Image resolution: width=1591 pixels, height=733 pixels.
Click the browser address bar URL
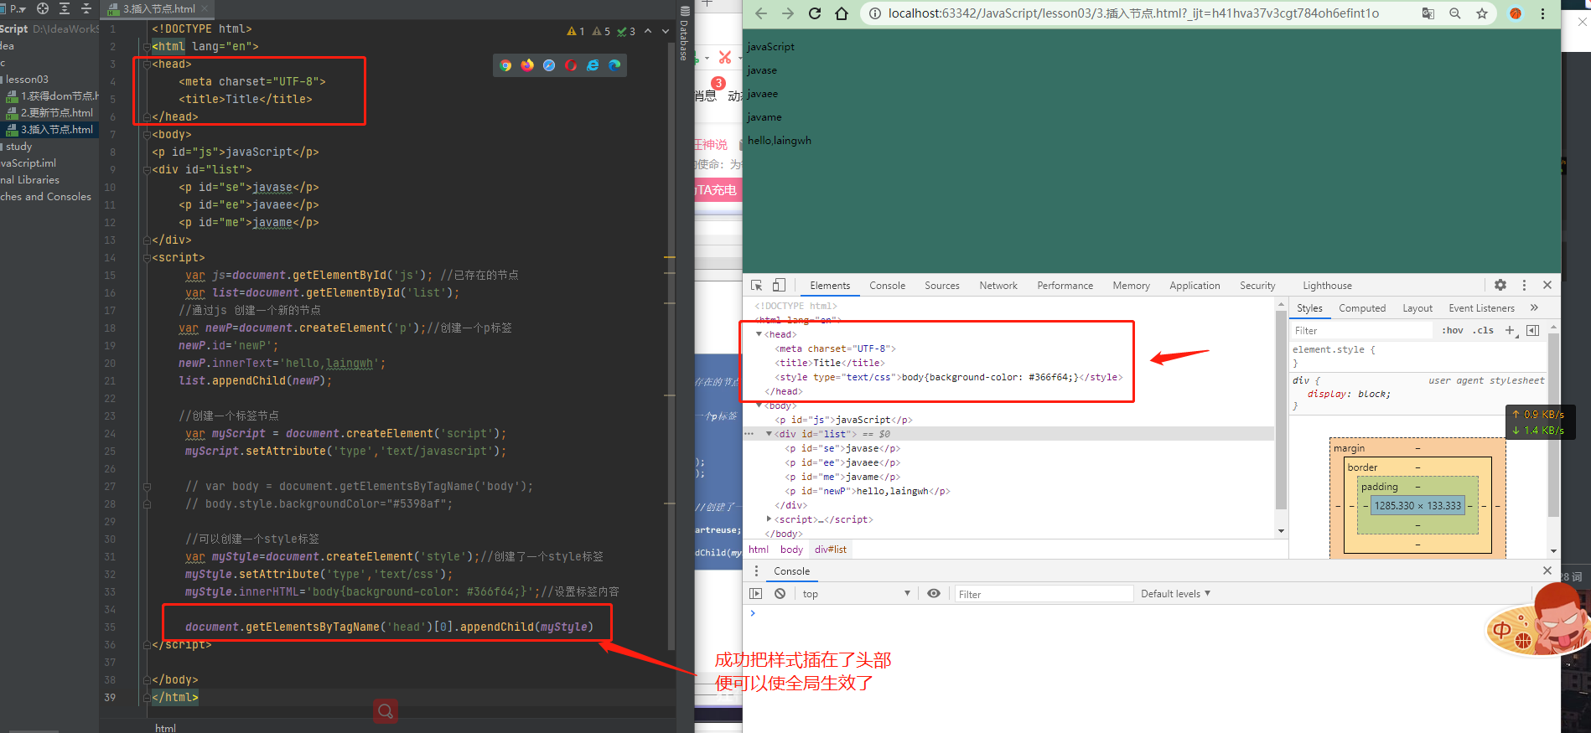1133,13
